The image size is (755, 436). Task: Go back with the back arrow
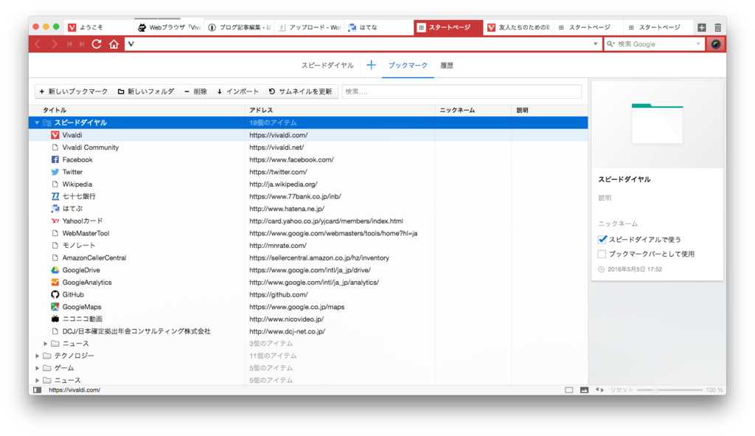pos(38,44)
